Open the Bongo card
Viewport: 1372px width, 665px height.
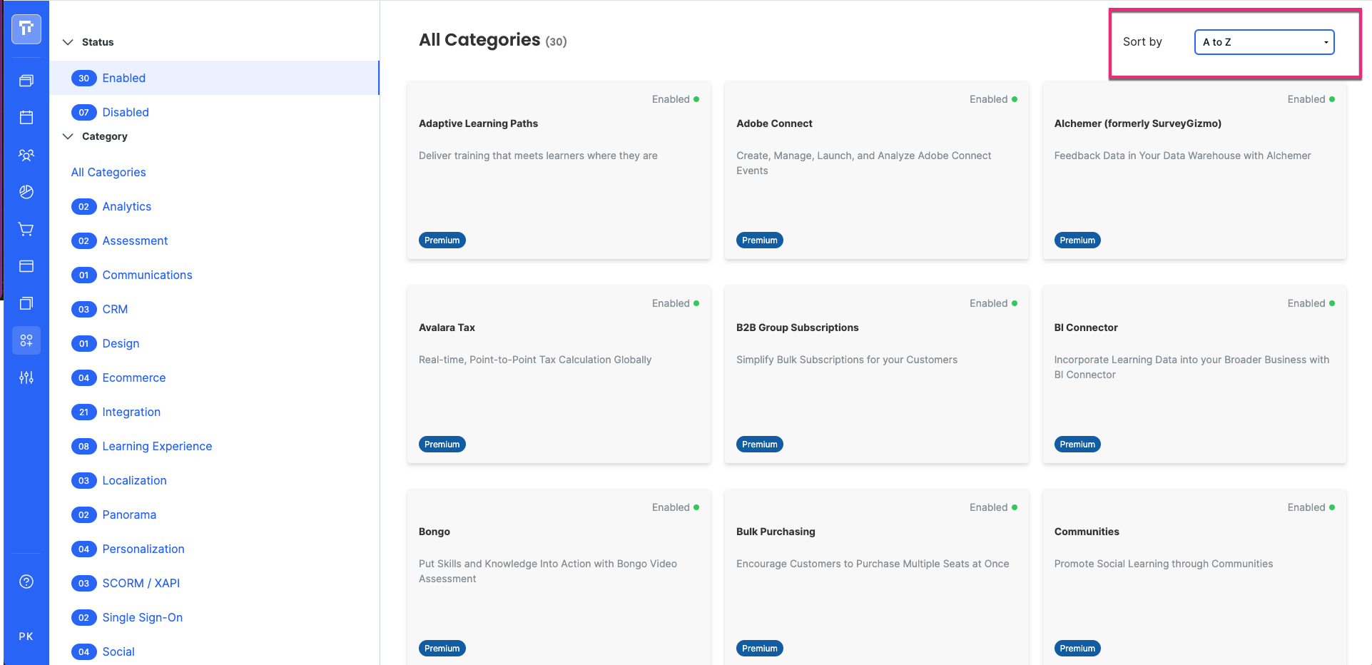point(559,577)
